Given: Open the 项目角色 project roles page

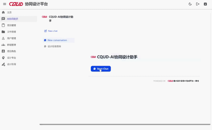Looking at the screenshot, I should click(x=19, y=51).
